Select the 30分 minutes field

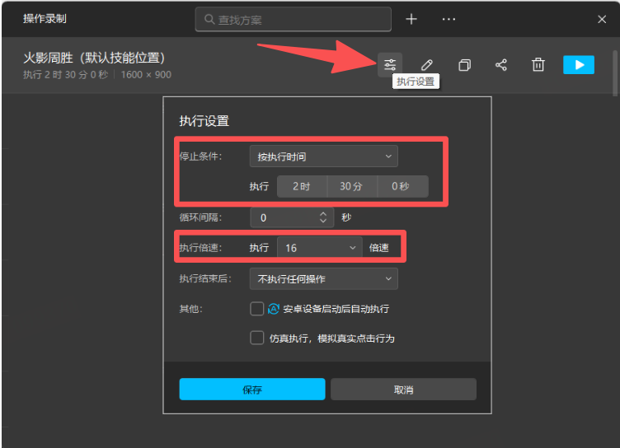coord(352,187)
